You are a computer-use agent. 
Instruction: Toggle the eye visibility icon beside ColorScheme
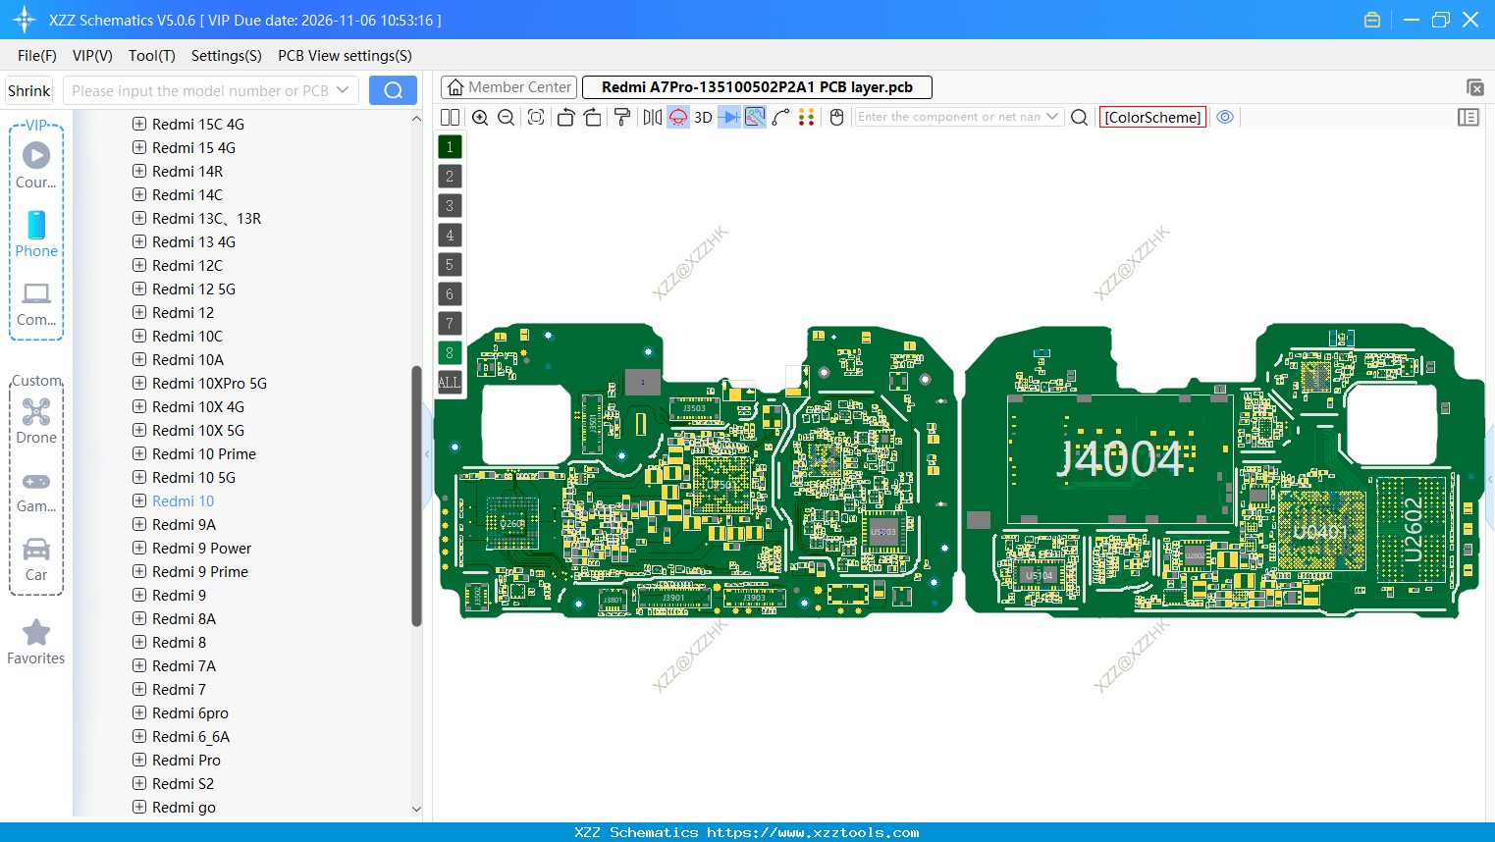tap(1224, 117)
